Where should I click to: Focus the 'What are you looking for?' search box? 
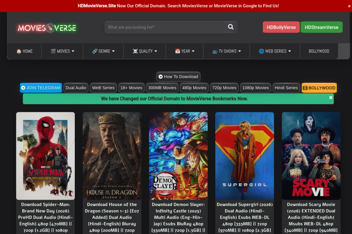click(x=165, y=27)
